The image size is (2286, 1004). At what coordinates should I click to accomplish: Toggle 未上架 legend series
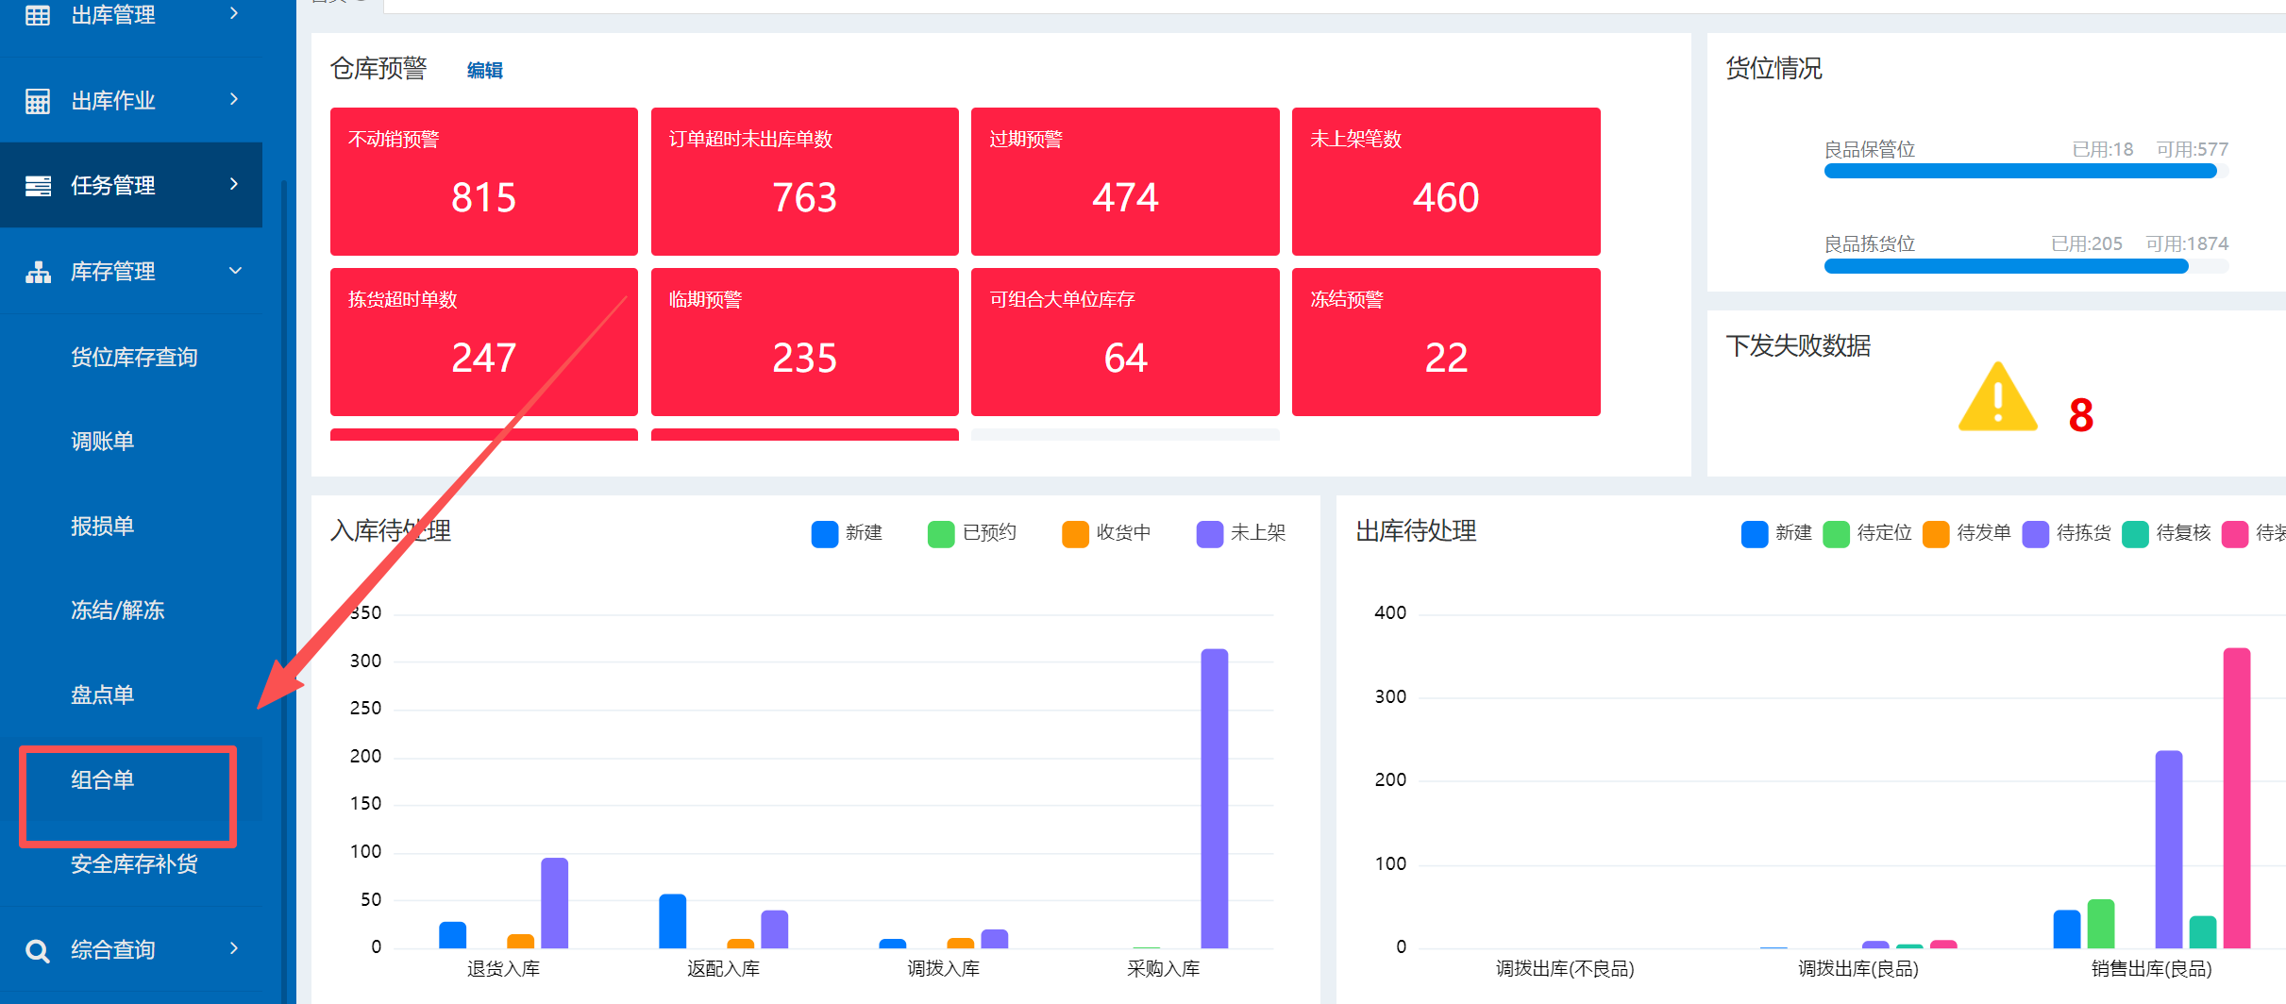[x=1241, y=533]
